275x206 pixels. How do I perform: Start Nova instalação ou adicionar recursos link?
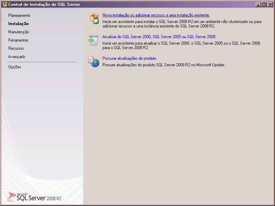pos(156,15)
